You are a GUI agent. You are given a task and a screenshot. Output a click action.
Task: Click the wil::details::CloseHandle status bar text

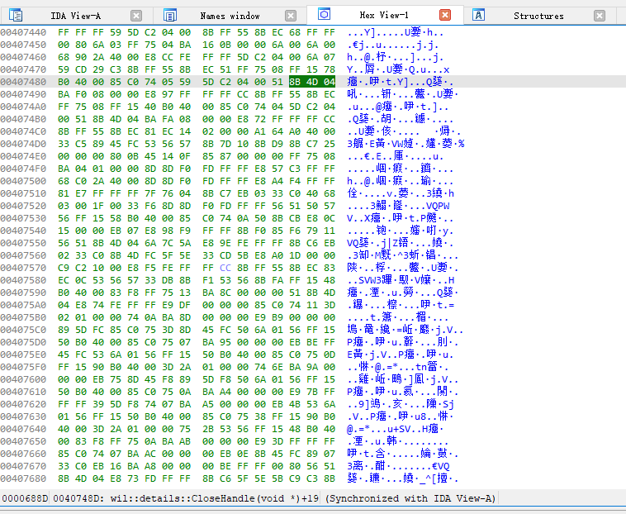pyautogui.click(x=186, y=498)
